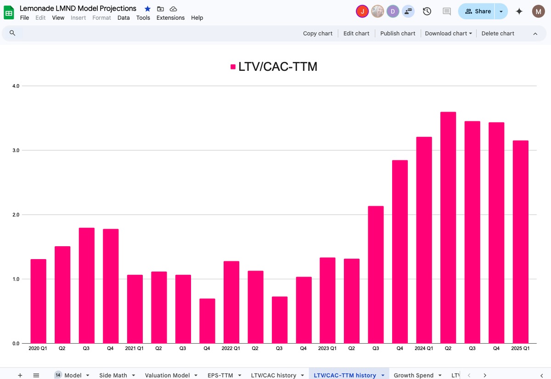Click the 2024 Q2 bar in chart
This screenshot has height=379, width=551.
448,227
